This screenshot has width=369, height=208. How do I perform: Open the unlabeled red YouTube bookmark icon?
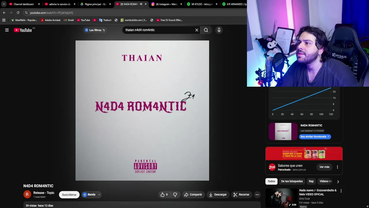tap(95, 20)
